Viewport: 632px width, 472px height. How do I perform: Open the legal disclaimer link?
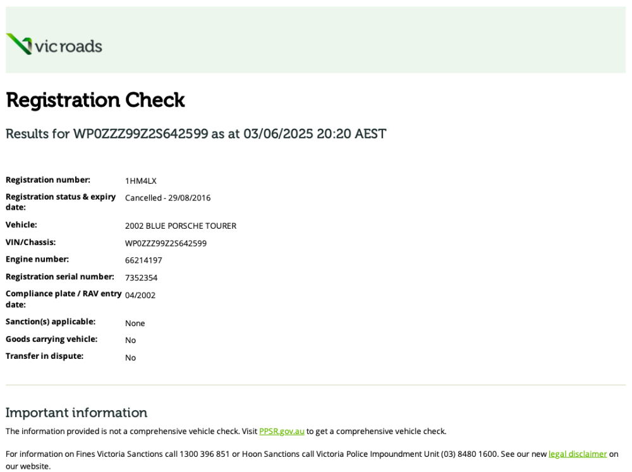pos(578,454)
